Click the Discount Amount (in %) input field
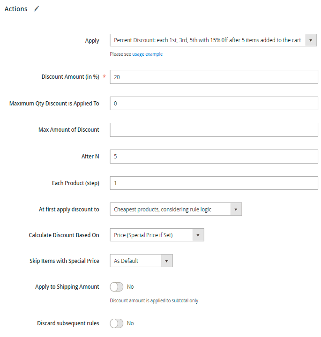 coord(214,77)
